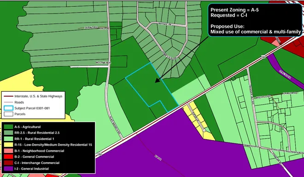Click the Roads legend line symbol
304x177 pixels.
9,102
